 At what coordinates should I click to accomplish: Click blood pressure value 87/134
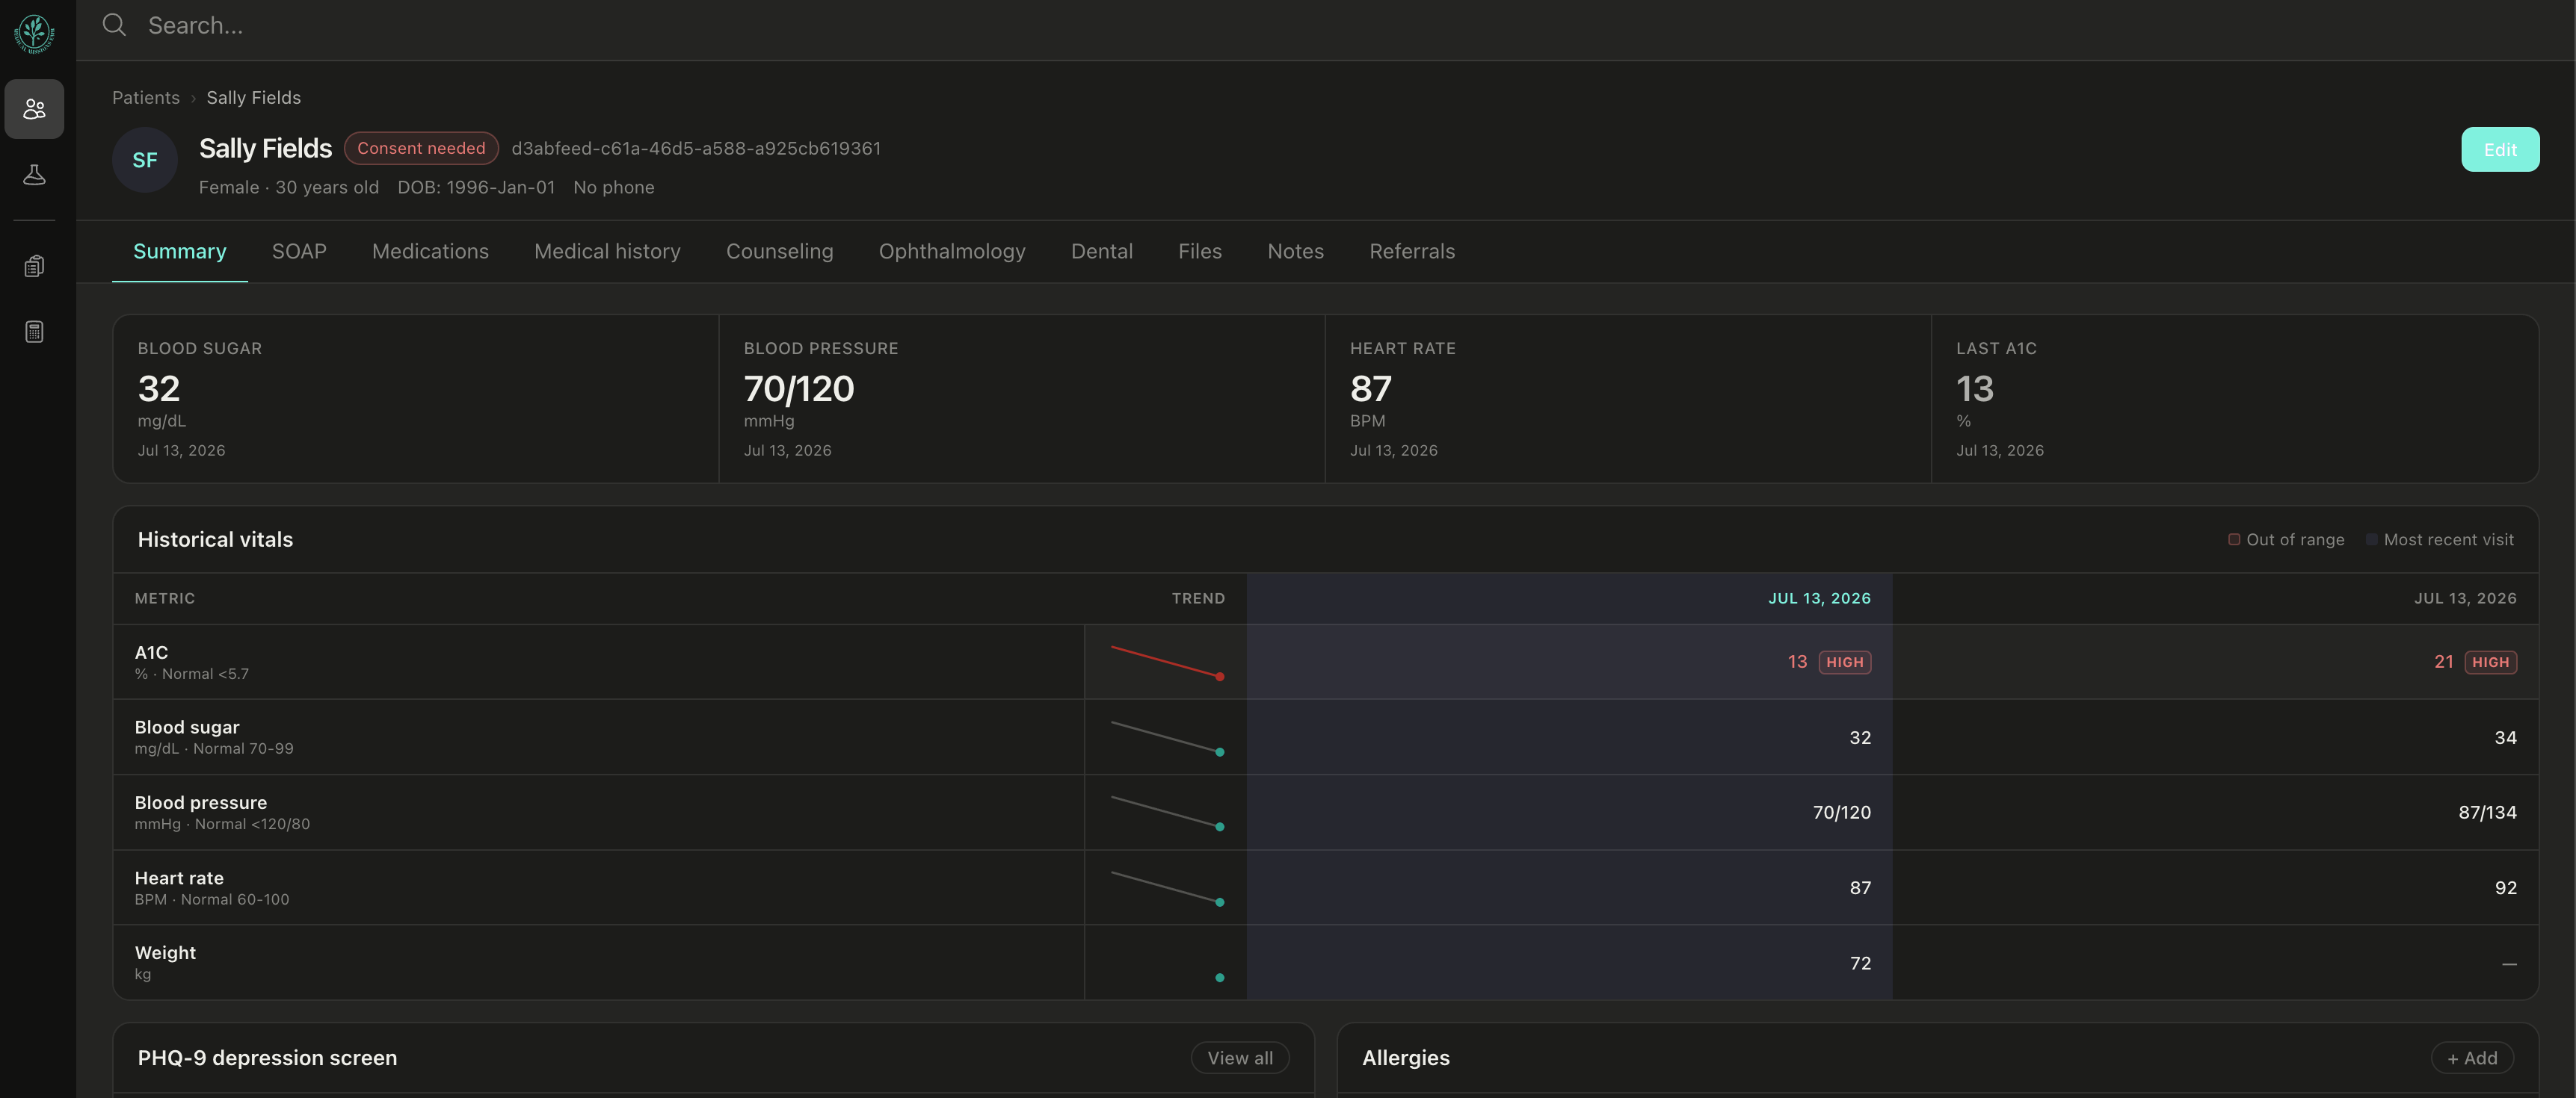tap(2487, 812)
